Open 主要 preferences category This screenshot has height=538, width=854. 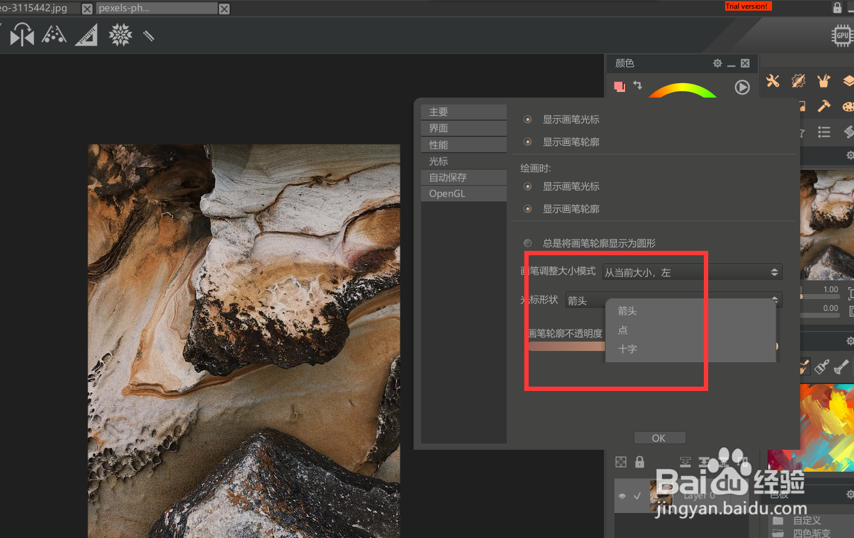click(x=464, y=112)
